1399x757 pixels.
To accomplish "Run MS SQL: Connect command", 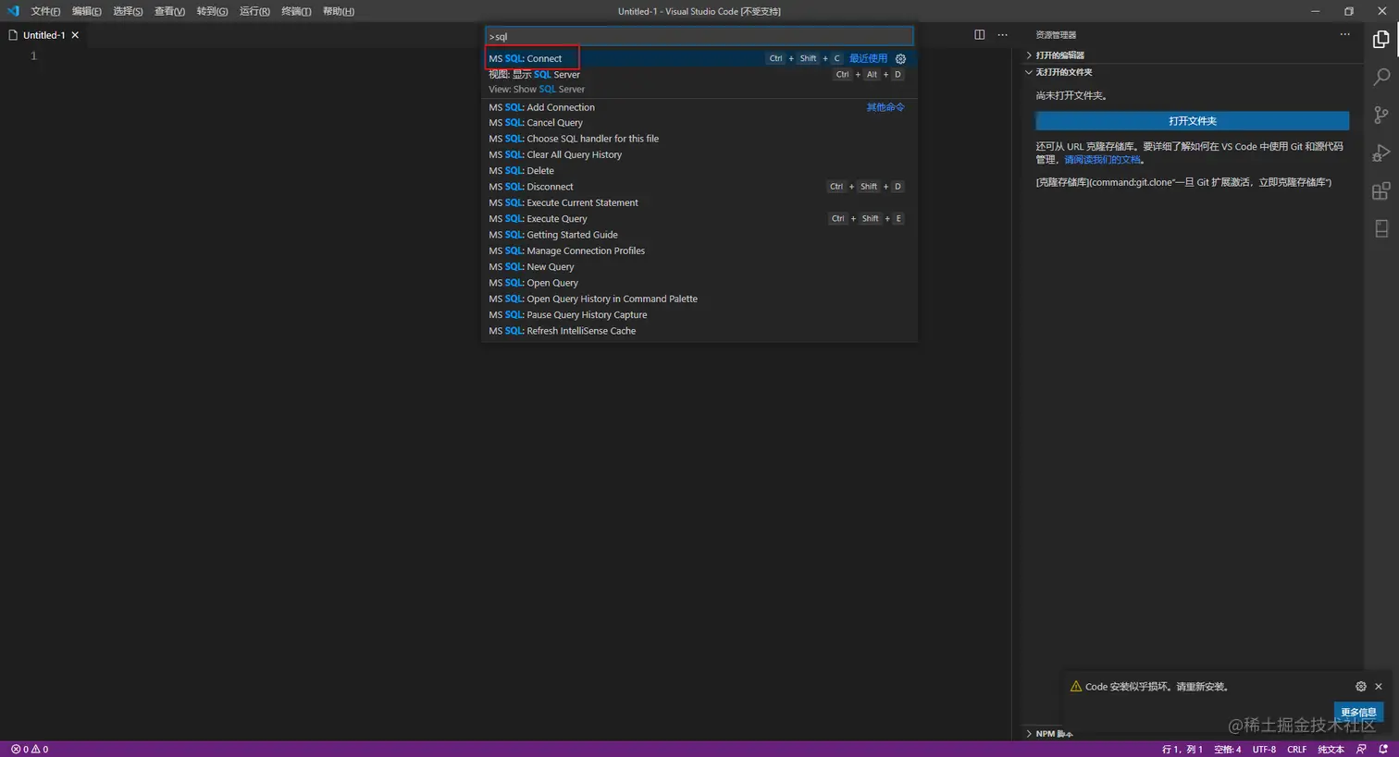I will (699, 58).
